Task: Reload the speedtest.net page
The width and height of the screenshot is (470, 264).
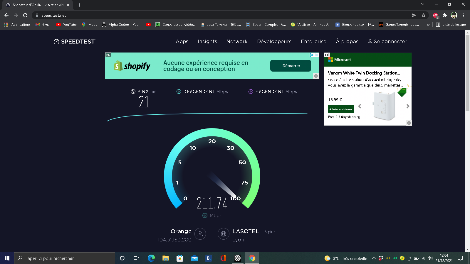Action: point(25,15)
